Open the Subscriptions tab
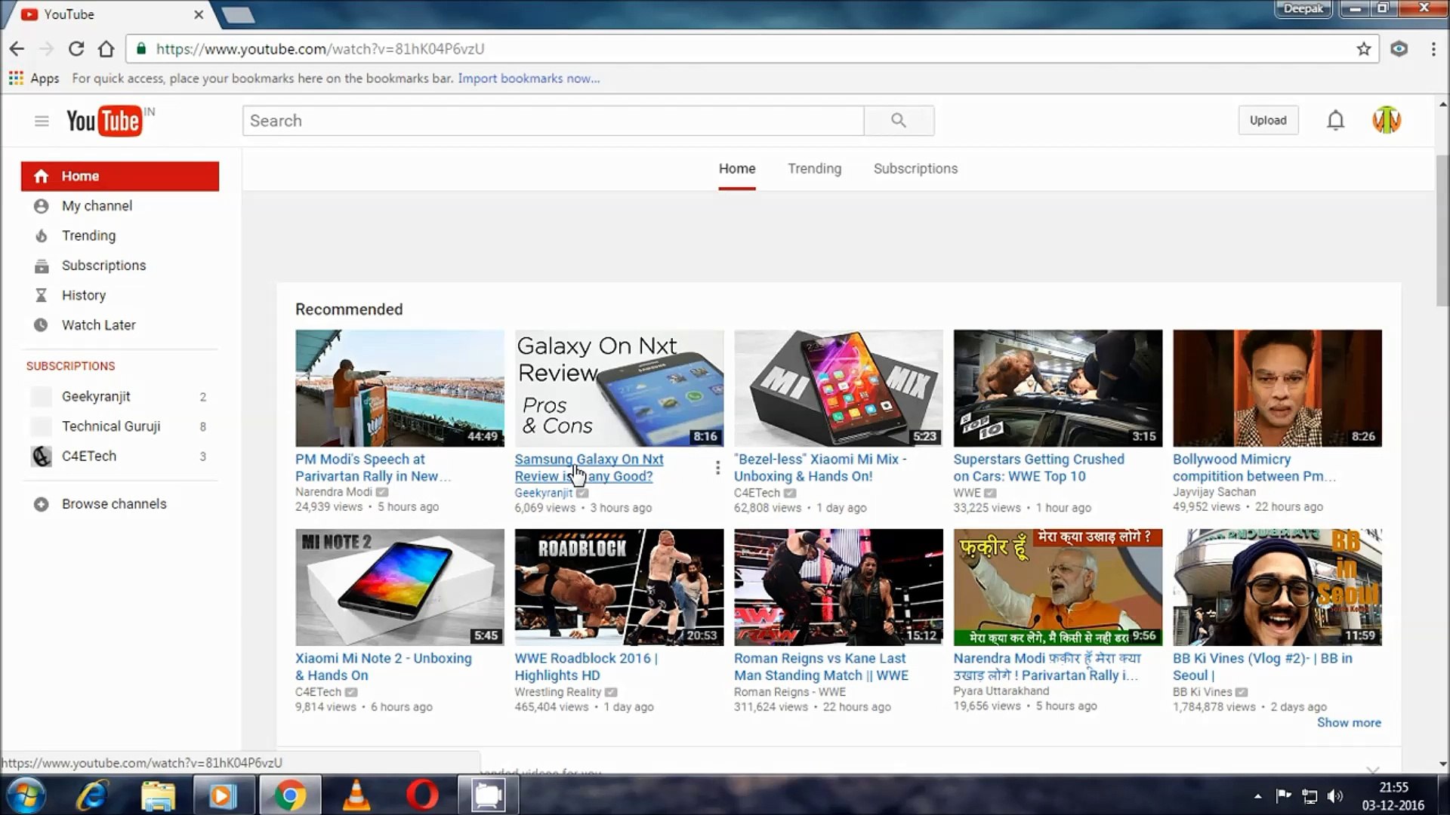This screenshot has height=815, width=1450. (x=915, y=168)
